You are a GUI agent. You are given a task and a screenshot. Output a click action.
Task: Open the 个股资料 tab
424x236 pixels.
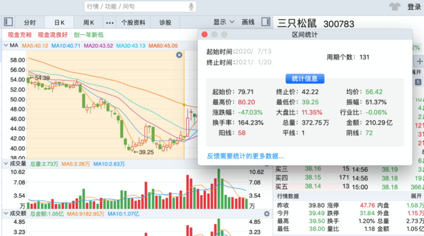click(x=133, y=22)
